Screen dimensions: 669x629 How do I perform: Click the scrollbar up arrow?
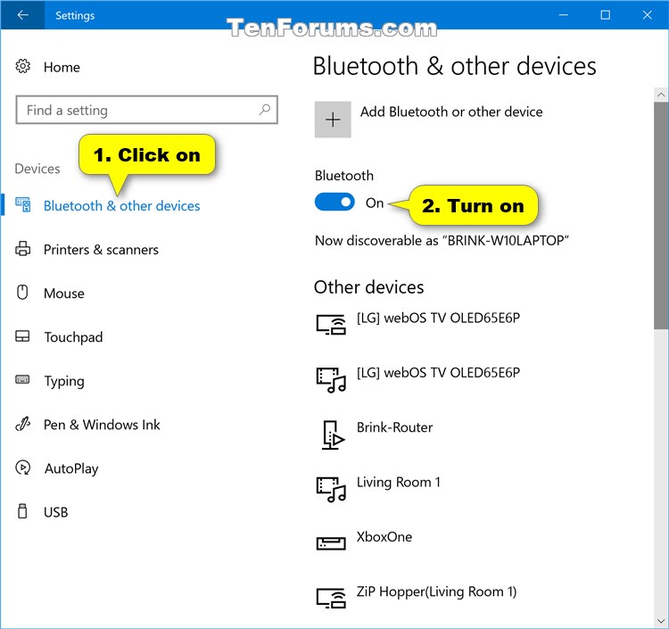pyautogui.click(x=661, y=95)
